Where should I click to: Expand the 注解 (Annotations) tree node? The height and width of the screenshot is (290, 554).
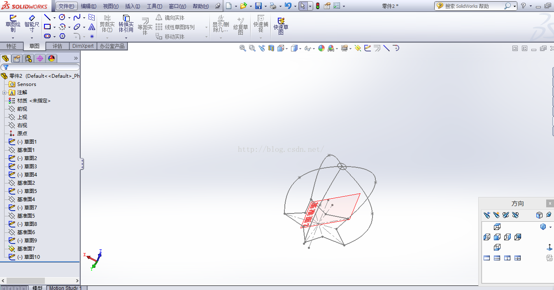(x=4, y=93)
